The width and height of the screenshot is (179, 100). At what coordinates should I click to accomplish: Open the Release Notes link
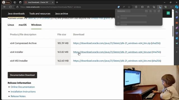[x=18, y=96]
